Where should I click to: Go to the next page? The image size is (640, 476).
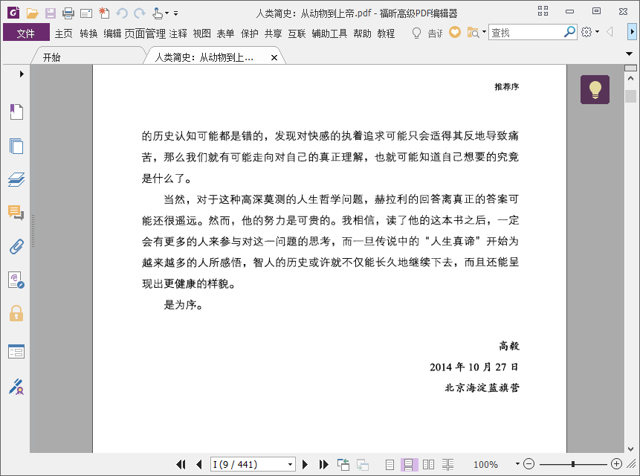pos(305,464)
